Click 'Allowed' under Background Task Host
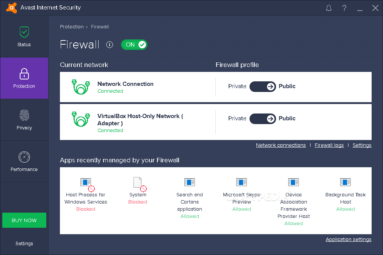The image size is (383, 255). [x=345, y=209]
